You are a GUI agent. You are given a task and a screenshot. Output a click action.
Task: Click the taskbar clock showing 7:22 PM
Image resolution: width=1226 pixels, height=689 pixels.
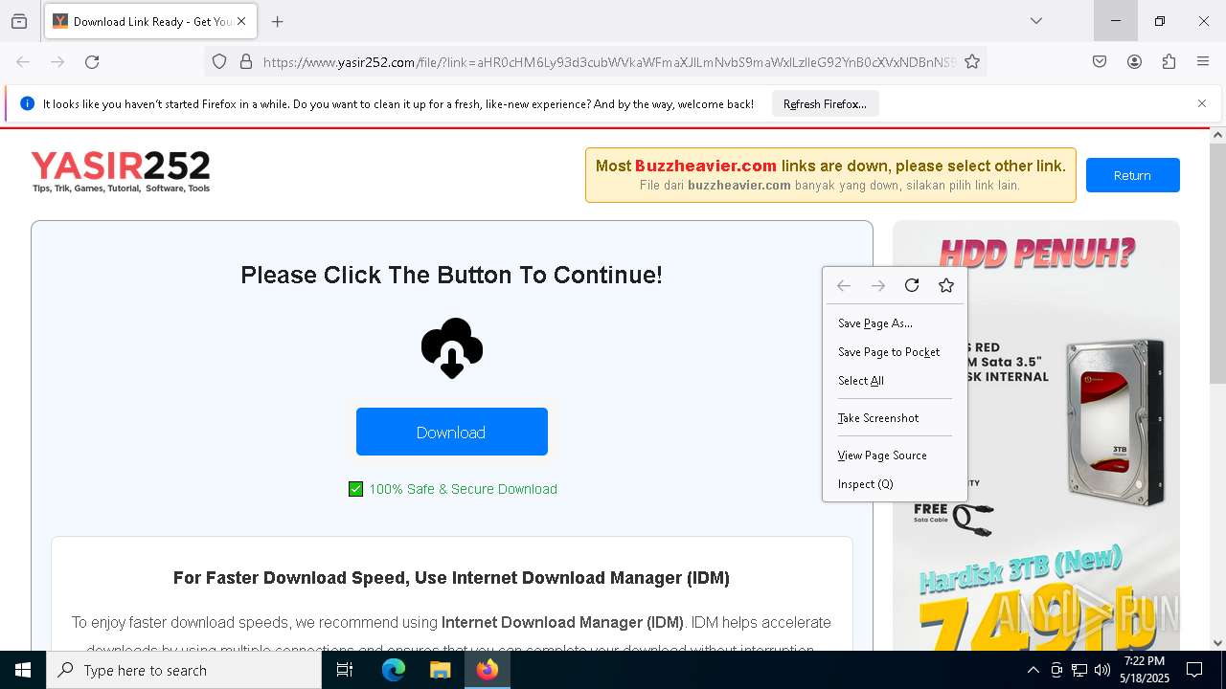point(1145,670)
